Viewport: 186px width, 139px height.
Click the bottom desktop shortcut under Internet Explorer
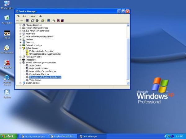pos(7,94)
